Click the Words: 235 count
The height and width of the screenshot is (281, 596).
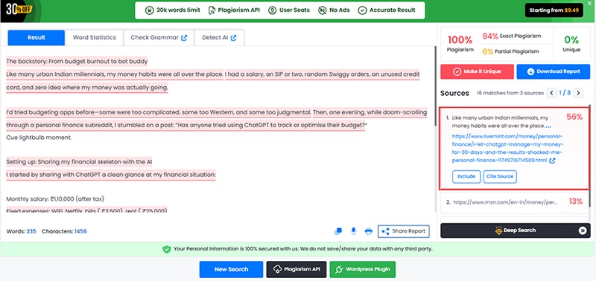point(22,231)
